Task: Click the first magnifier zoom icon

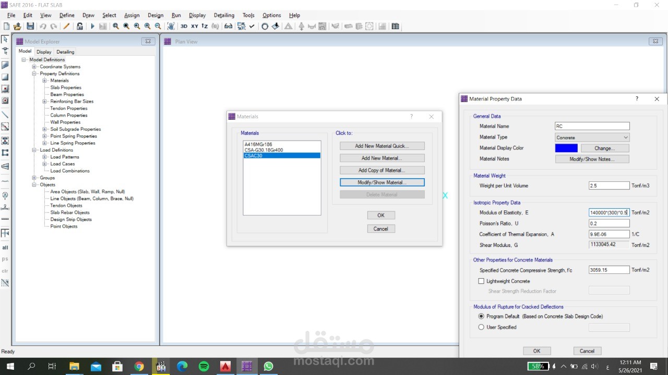Action: point(116,26)
